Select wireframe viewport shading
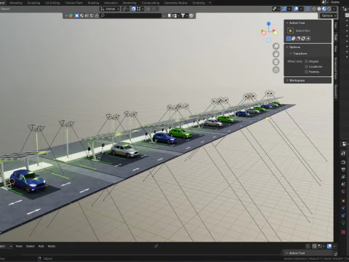The image size is (349, 262). tap(314, 9)
